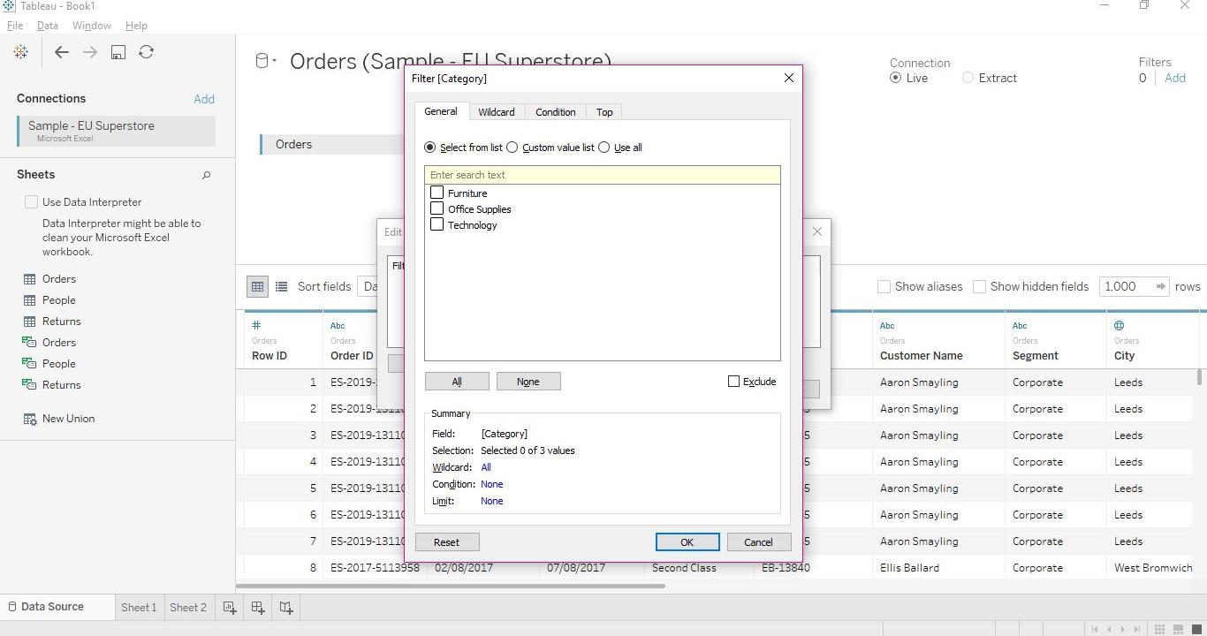Save the workbook using the toolbar icon
The width and height of the screenshot is (1207, 636).
pyautogui.click(x=118, y=52)
